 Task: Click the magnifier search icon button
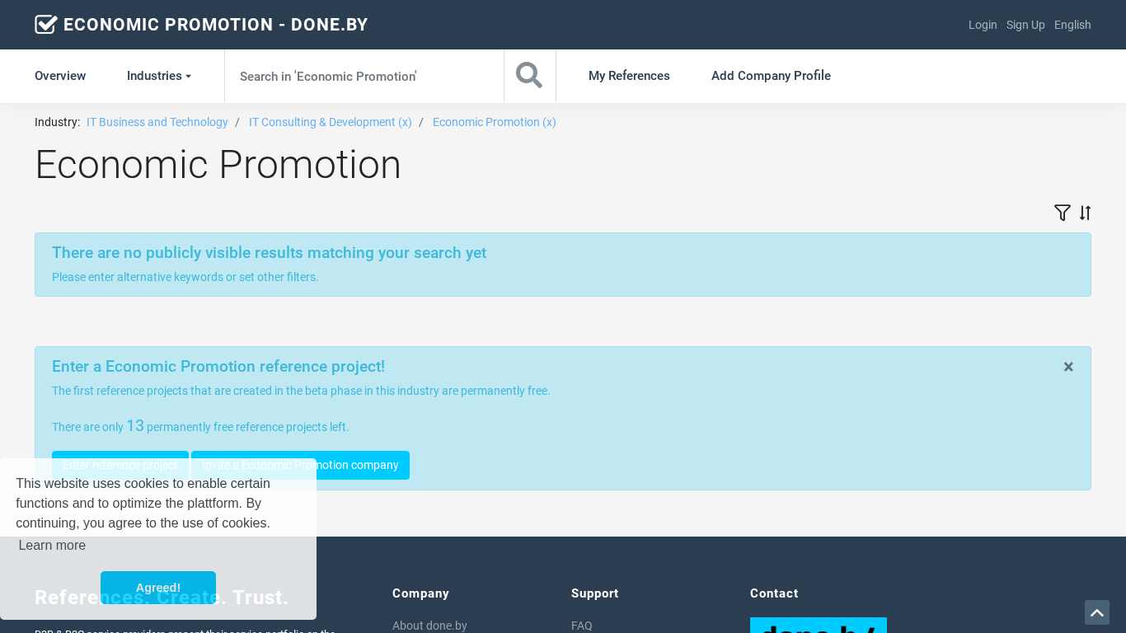click(x=529, y=76)
